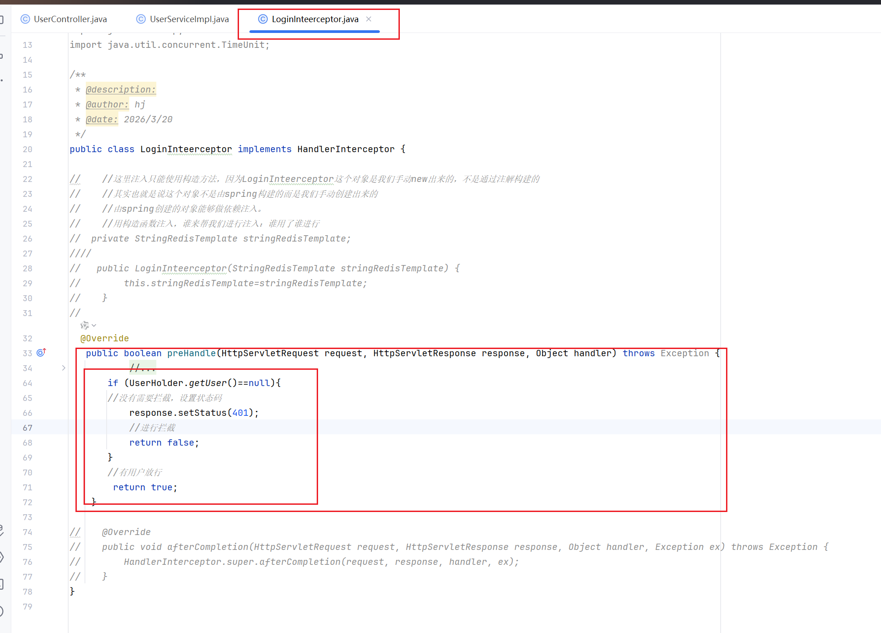Toggle a breakpoint on line number 66
This screenshot has width=881, height=633.
(28, 413)
